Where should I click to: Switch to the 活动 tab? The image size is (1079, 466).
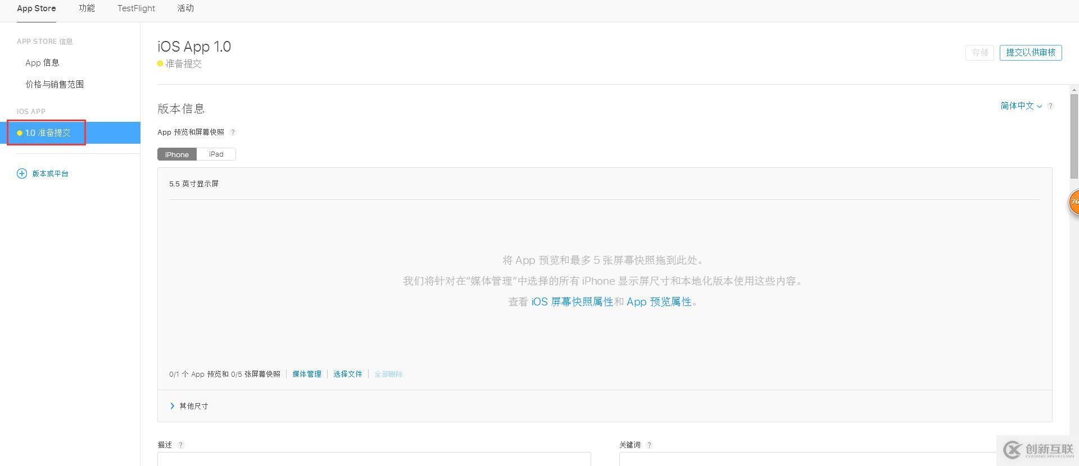[185, 8]
